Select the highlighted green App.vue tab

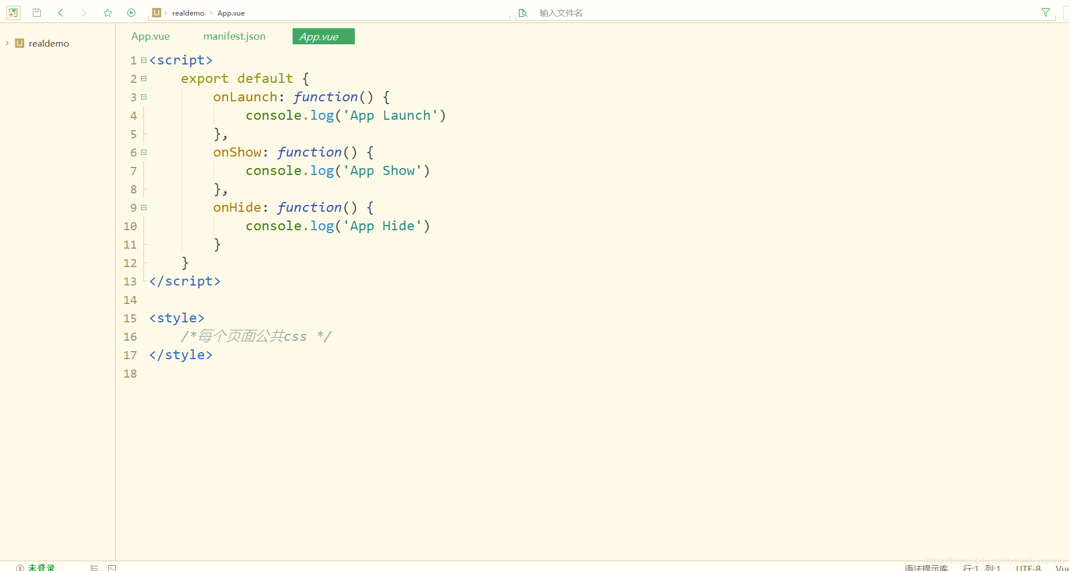[323, 36]
